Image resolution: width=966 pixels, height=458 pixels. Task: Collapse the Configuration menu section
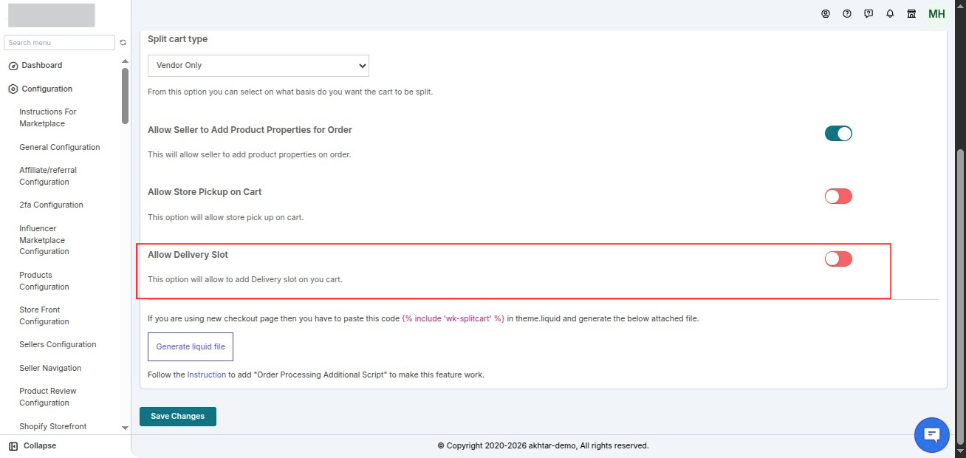(47, 89)
